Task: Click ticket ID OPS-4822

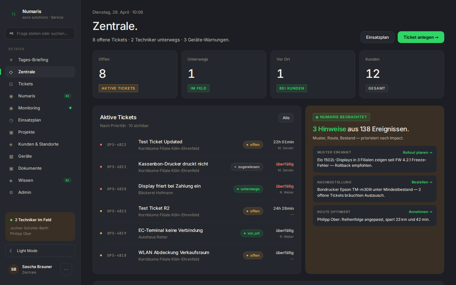Action: click(x=117, y=145)
